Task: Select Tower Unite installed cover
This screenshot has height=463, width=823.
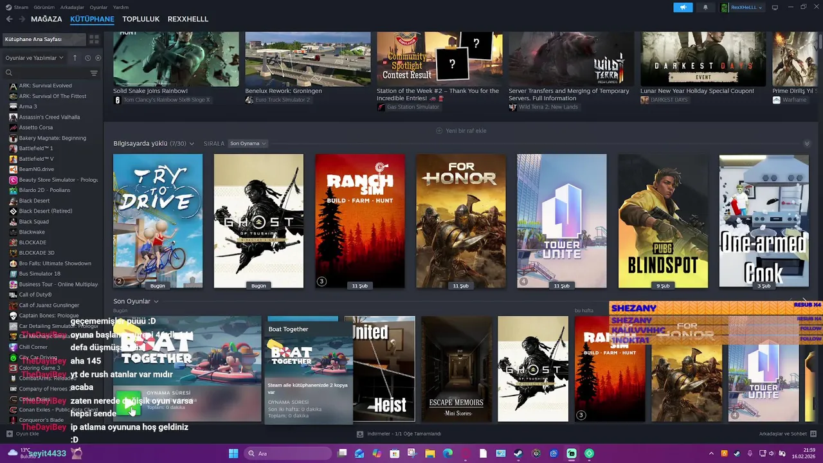Action: [x=562, y=221]
